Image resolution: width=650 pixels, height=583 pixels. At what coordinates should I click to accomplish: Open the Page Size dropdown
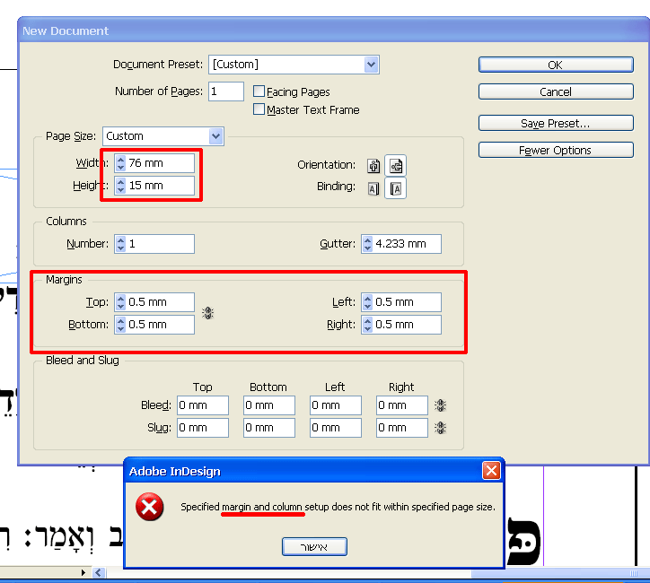[216, 136]
